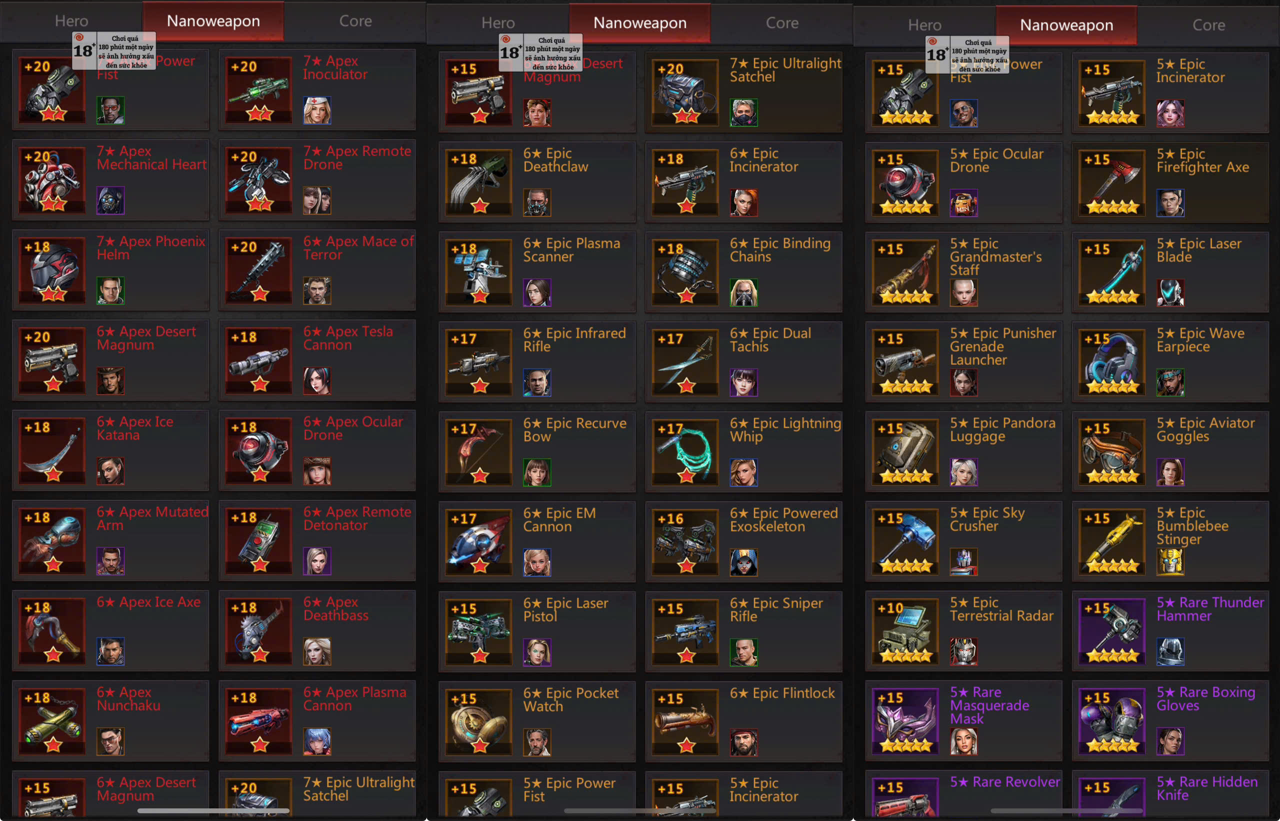
Task: Click the hero portrait under Epic Binding Chains
Action: point(743,292)
